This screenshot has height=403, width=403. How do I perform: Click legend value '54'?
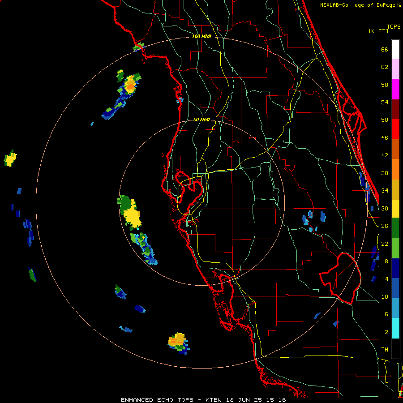(385, 102)
